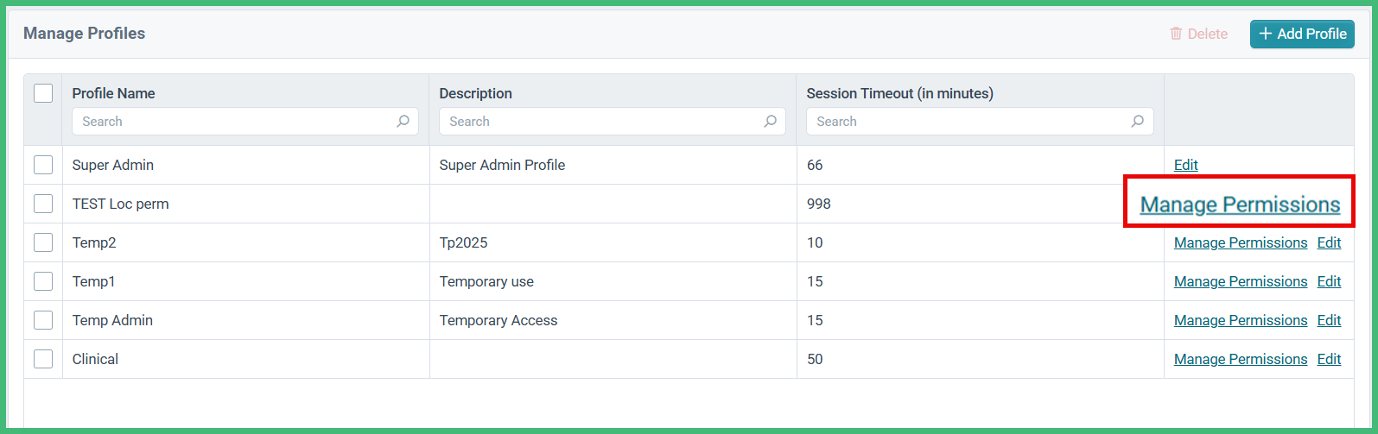Tick the Temp2 profile checkbox
The image size is (1378, 434).
(43, 242)
